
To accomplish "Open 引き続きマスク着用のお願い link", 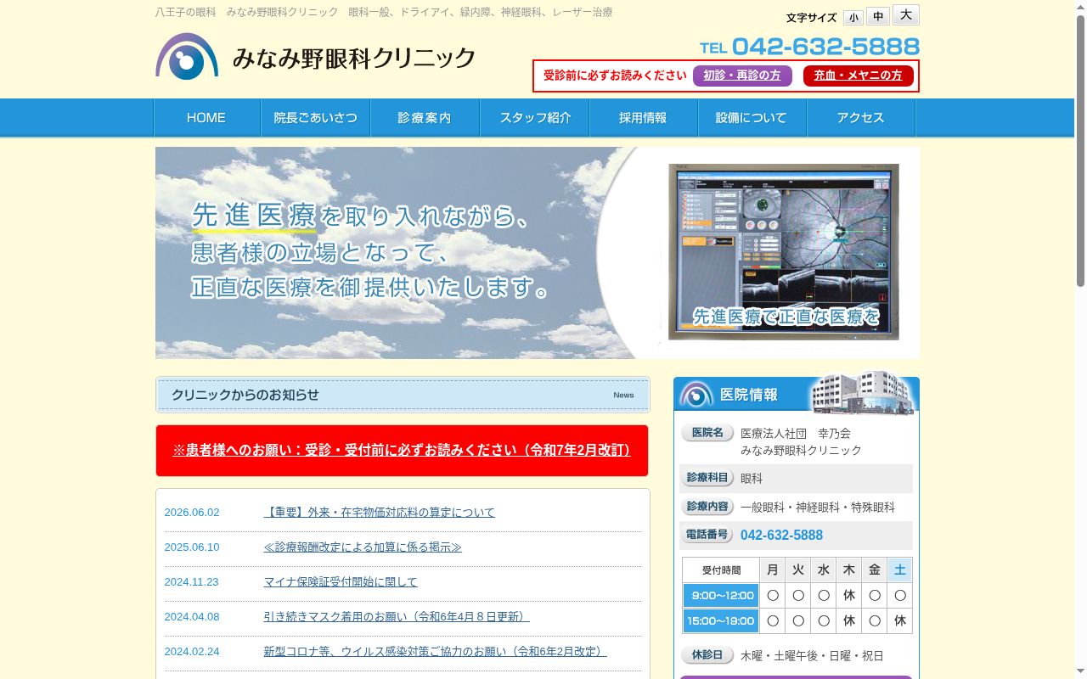I will [397, 617].
